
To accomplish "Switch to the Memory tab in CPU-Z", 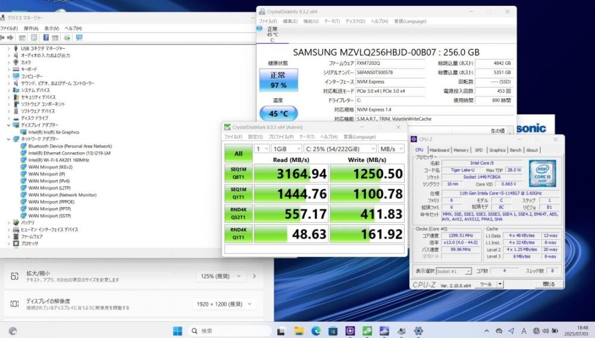I will [x=461, y=150].
